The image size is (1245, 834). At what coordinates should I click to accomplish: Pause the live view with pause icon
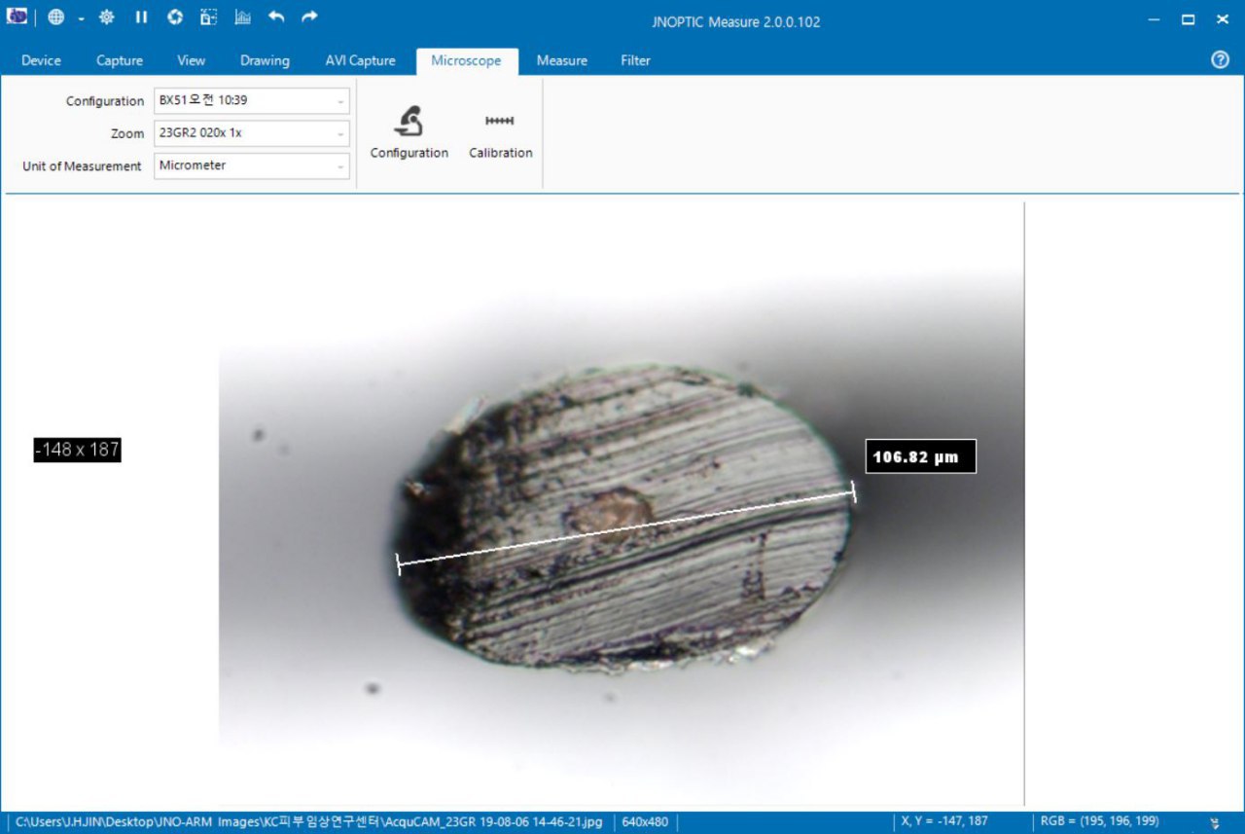click(141, 18)
